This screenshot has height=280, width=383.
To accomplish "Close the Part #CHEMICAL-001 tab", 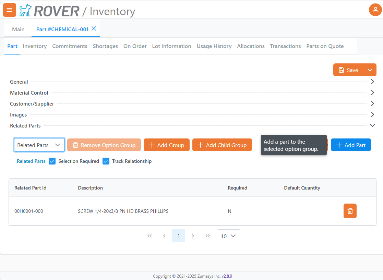I will pos(94,29).
